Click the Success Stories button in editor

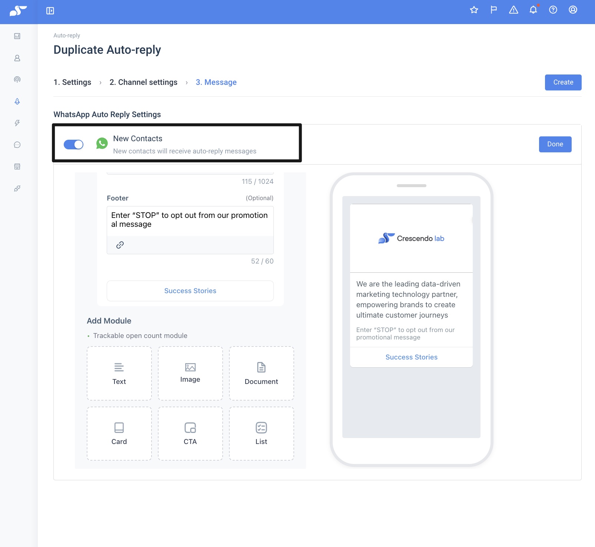190,291
